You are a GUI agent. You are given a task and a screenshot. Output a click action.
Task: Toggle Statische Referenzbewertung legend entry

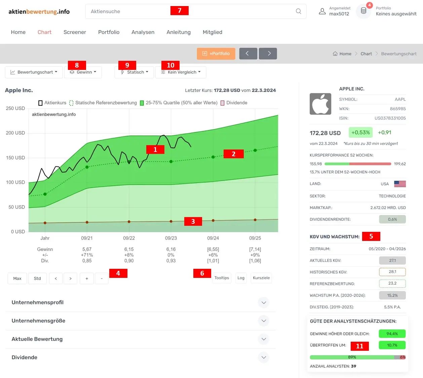point(103,103)
